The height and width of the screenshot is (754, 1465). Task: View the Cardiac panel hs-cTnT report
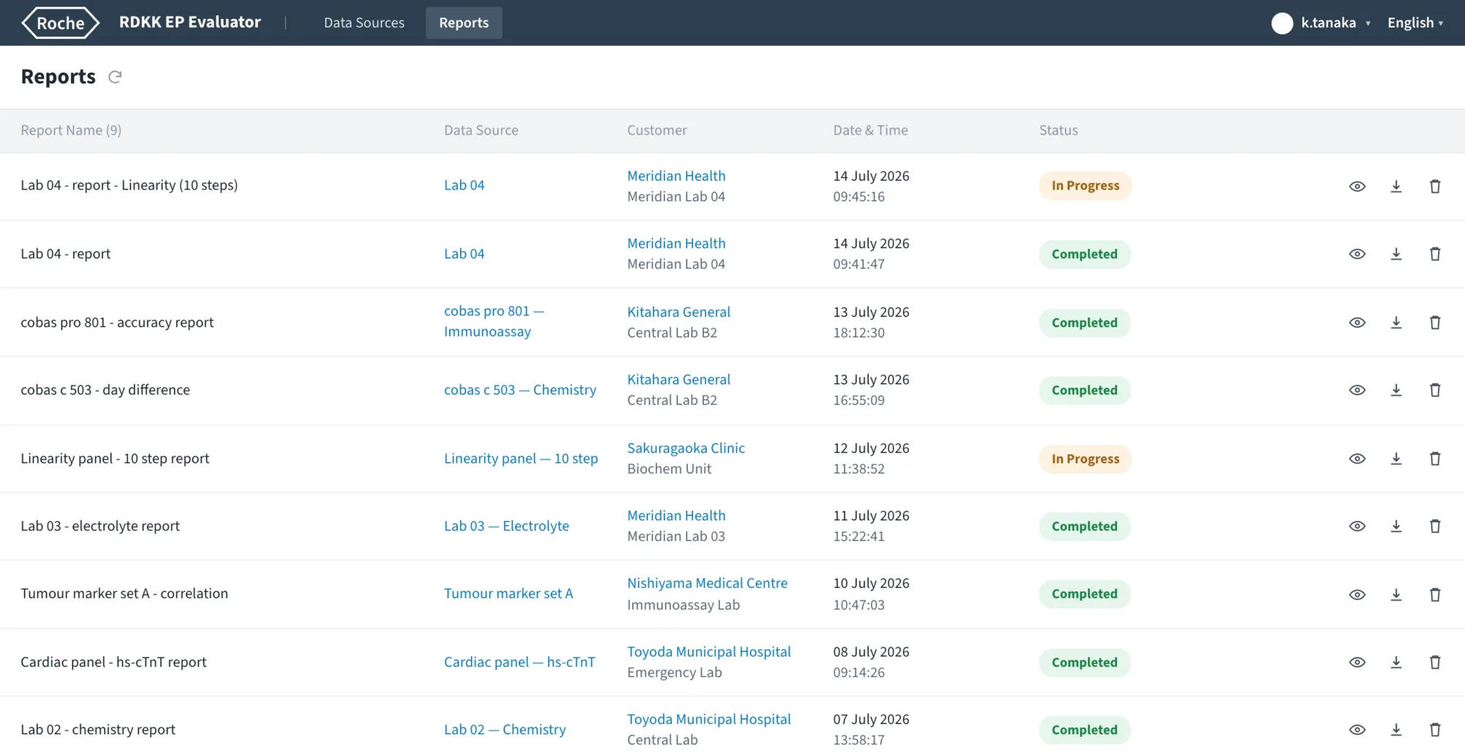tap(1357, 662)
